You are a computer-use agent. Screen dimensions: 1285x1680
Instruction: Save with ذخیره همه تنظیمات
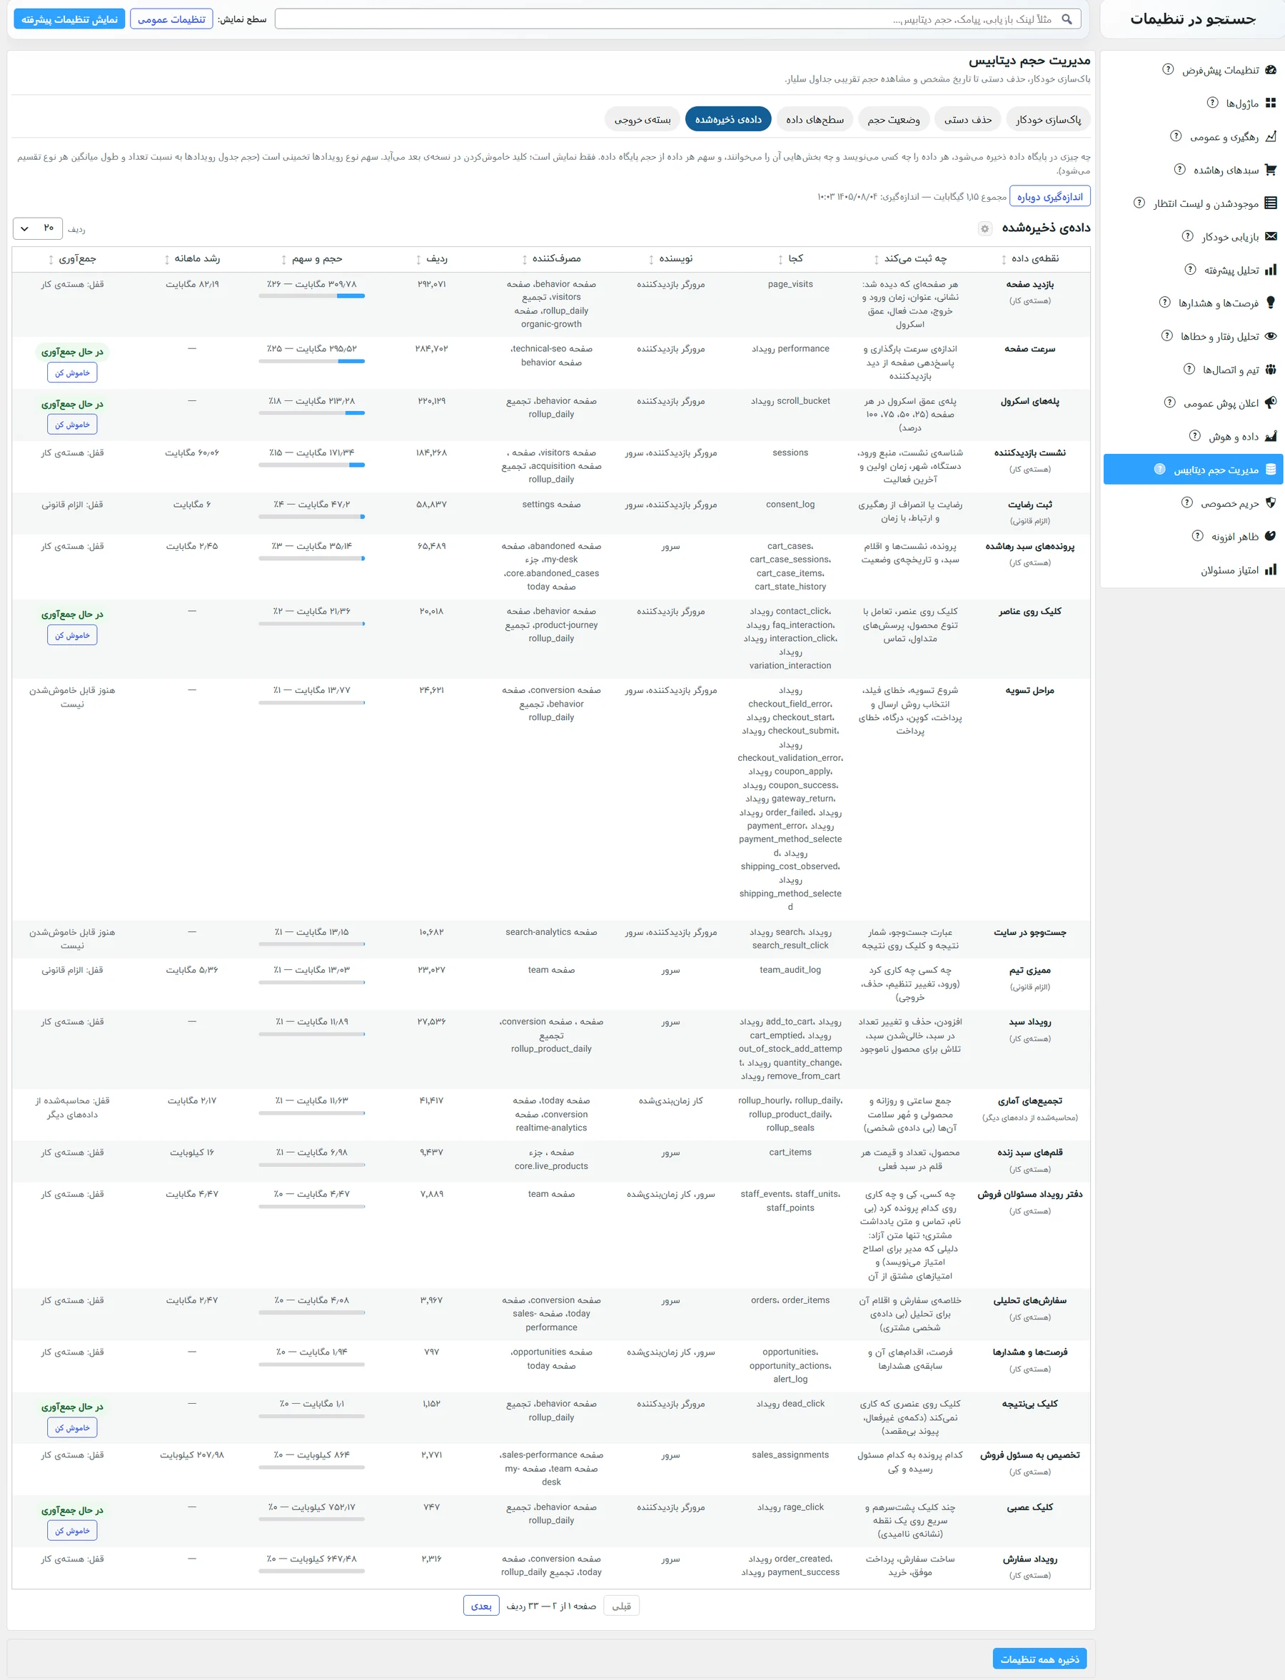click(1039, 1659)
